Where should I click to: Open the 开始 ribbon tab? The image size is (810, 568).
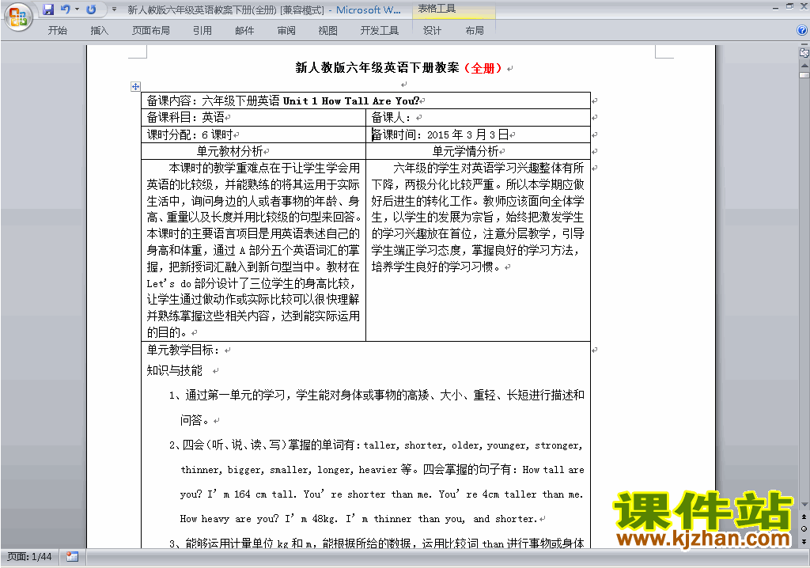click(57, 31)
